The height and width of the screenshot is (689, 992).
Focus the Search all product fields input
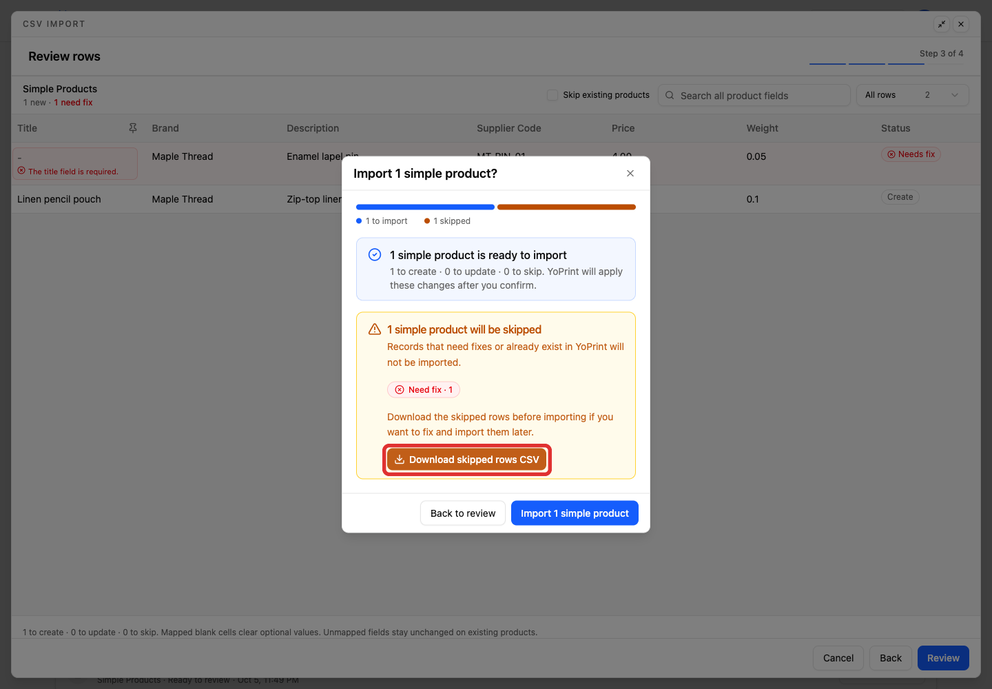pos(754,95)
